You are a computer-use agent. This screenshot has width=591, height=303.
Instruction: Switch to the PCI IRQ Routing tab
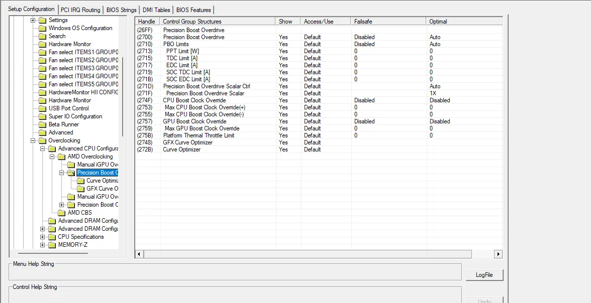coord(80,10)
